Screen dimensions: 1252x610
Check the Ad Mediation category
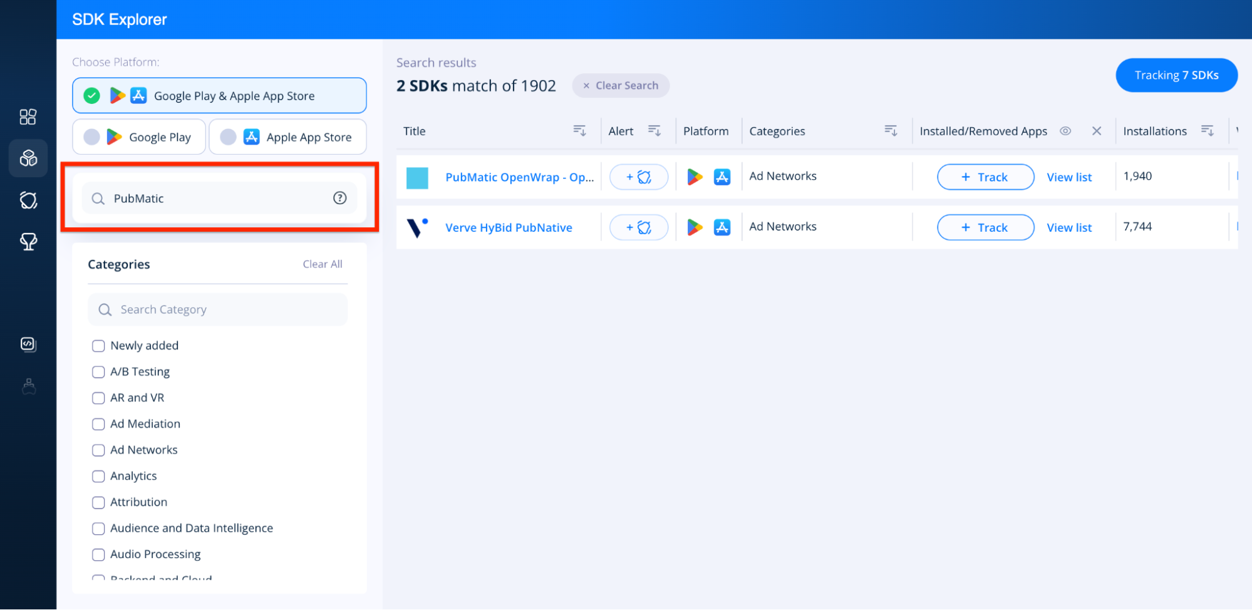click(x=98, y=424)
